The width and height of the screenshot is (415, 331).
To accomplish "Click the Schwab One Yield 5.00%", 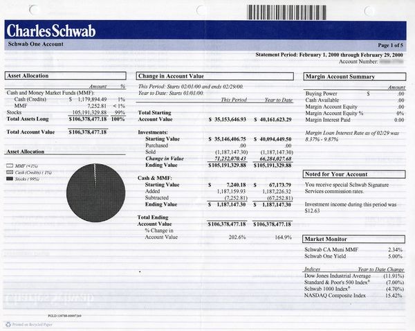I will coord(395,256).
